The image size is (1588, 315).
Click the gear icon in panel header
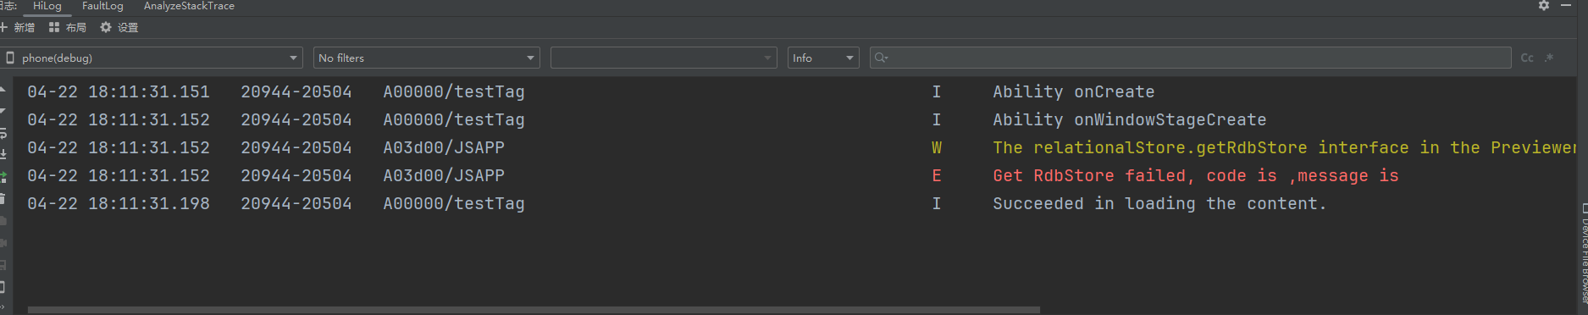pos(1544,6)
